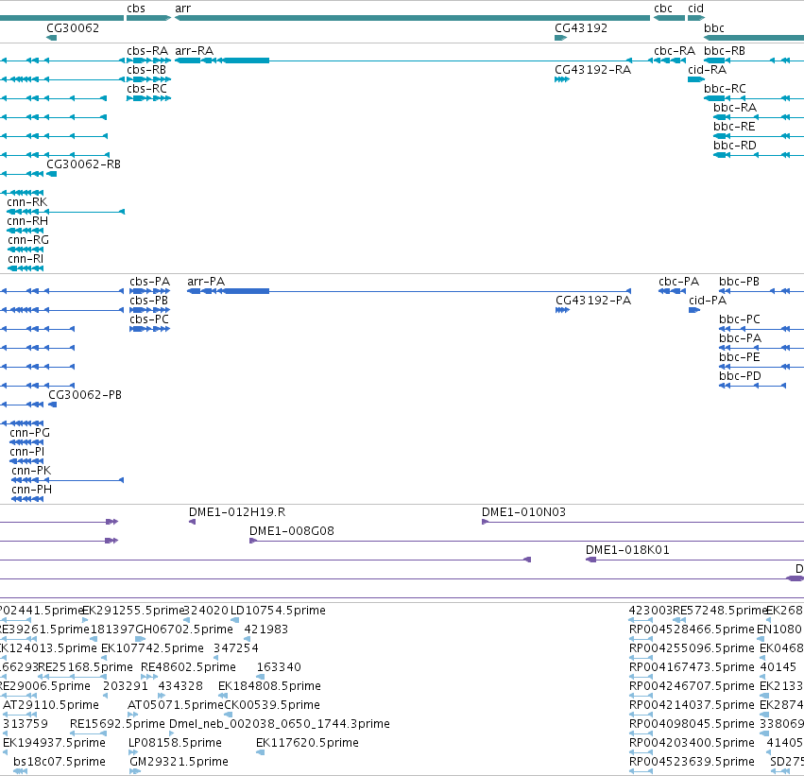Click the GH06702.5prime EST glyph
This screenshot has height=776, width=804.
(x=140, y=639)
